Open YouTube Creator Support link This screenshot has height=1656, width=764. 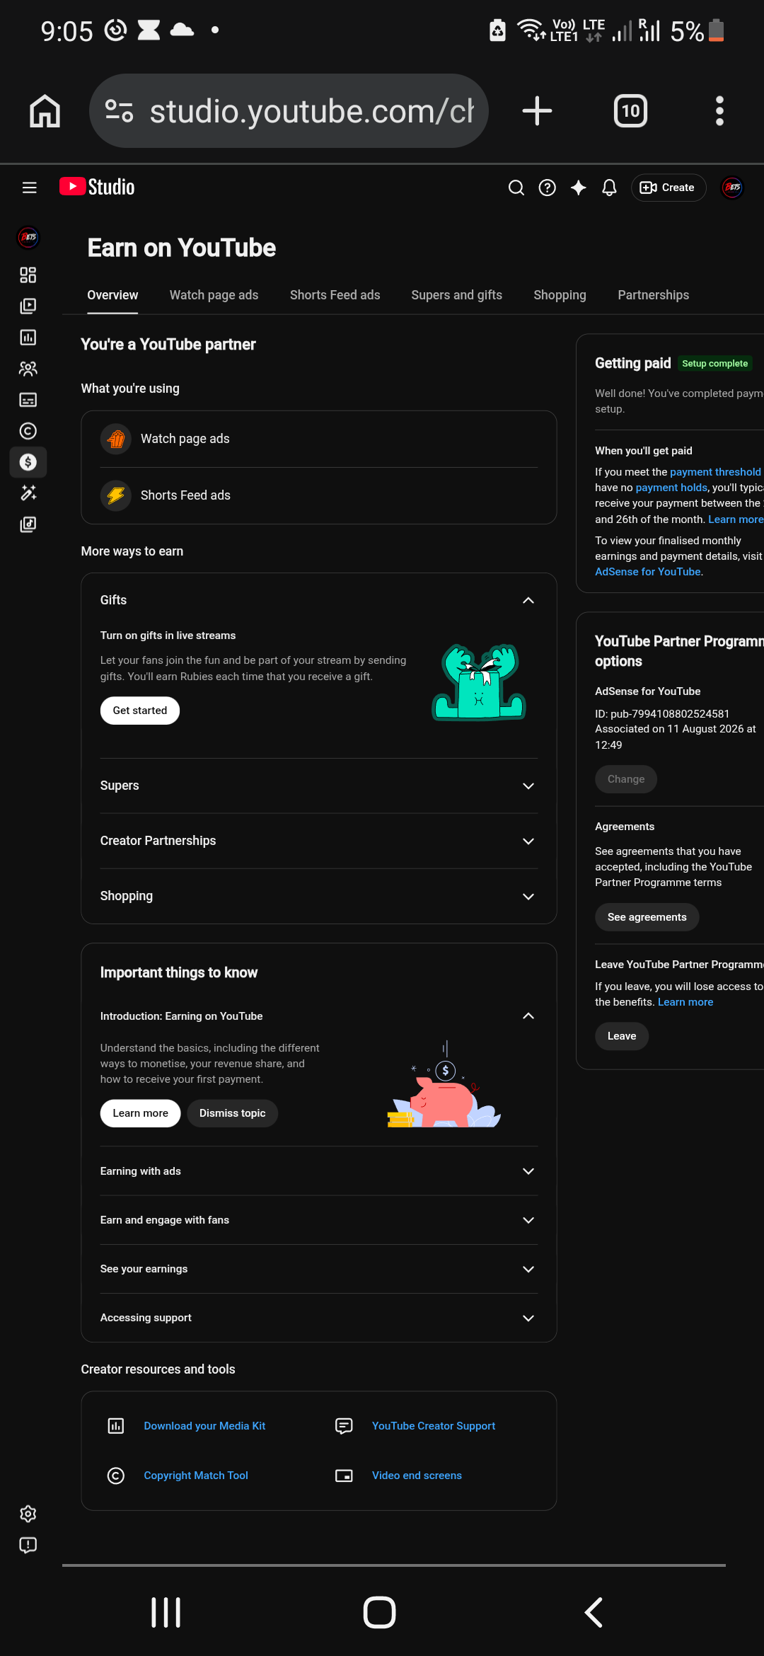(434, 1426)
